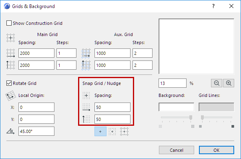Click the Snap Grid vertical spacing field
Viewport: 241px width, 159px height.
112,119
